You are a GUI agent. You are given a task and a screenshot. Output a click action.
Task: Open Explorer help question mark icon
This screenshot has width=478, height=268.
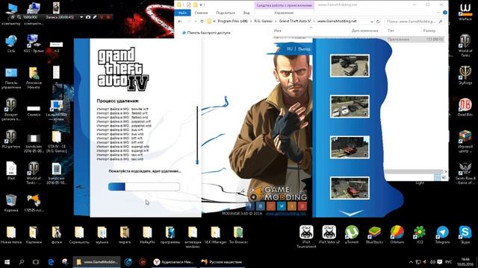coord(445,13)
